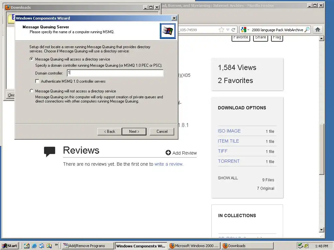Switch to Microsoft Windows 2000 Firefox taskbar button
Screen dimensions: 334x250
pyautogui.click(x=194, y=246)
